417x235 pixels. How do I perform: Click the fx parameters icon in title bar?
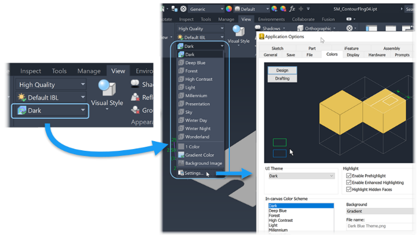pos(292,9)
